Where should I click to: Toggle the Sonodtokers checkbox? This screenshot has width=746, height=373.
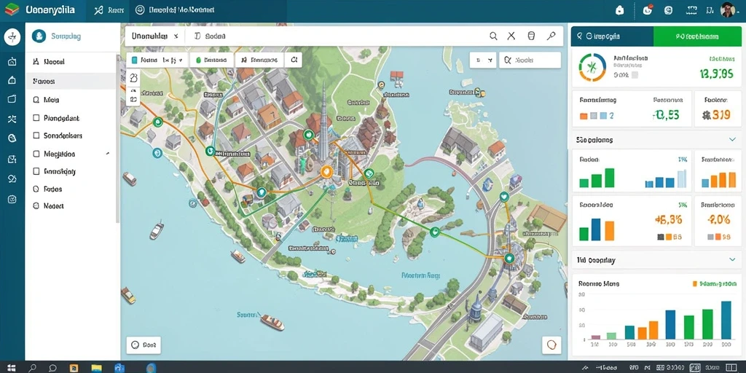36,136
